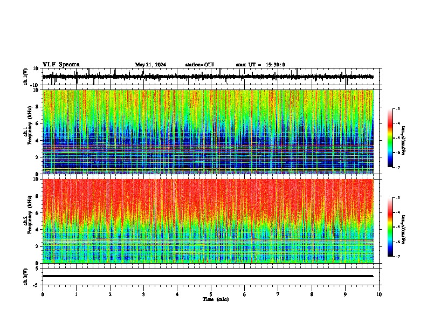This screenshot has height=330, width=427.
Task: Click the "8" kHz tick of ch.2 spectrogram
Action: coord(37,196)
